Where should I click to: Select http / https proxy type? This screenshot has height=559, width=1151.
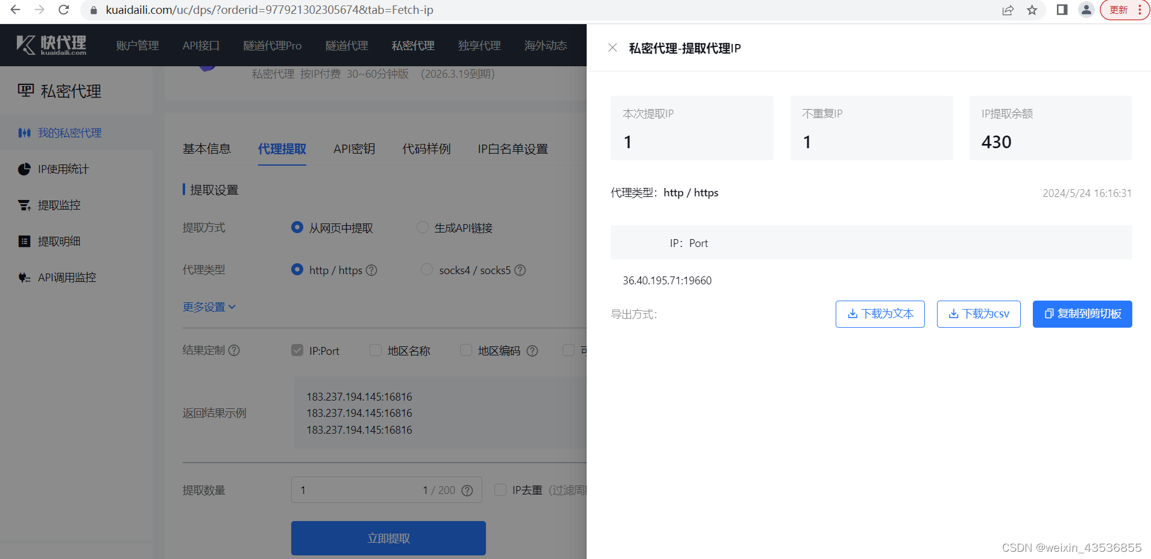[x=297, y=269]
